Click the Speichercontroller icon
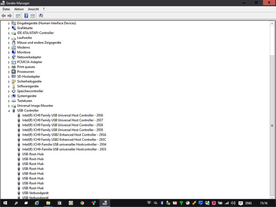This screenshot has width=276, height=207. coord(14,91)
